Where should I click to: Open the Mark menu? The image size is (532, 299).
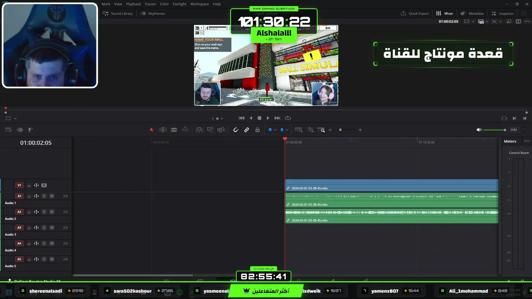106,4
